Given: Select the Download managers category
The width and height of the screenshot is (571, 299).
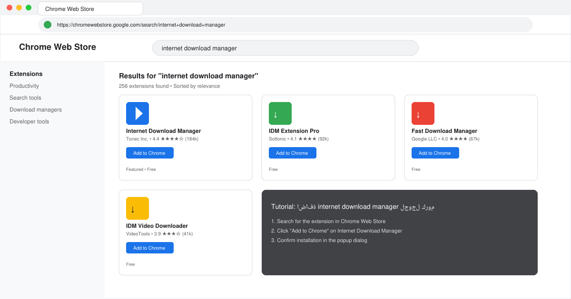Looking at the screenshot, I should pos(36,110).
